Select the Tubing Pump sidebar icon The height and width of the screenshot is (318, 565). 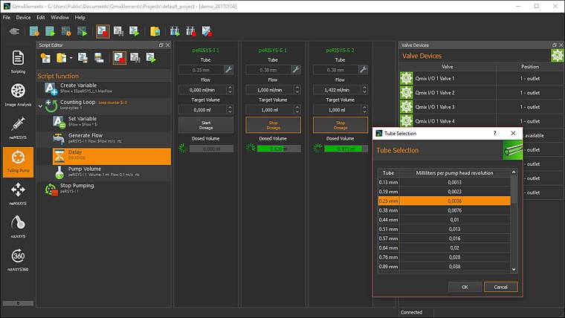click(18, 160)
